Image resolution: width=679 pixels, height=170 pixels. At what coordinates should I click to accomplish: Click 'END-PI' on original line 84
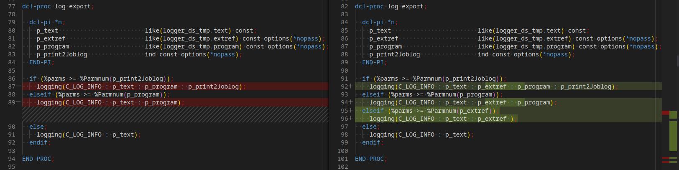pyautogui.click(x=40, y=62)
